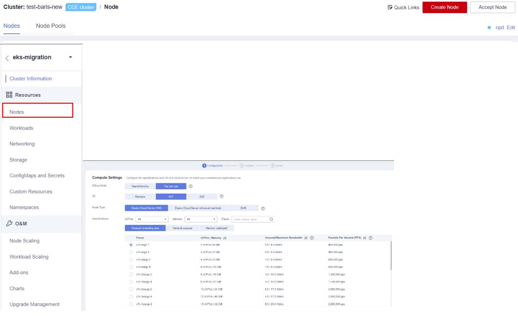Open the vCPUs filter dropdown
The width and height of the screenshot is (518, 332).
(152, 219)
